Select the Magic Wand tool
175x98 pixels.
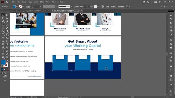pyautogui.click(x=3, y=18)
